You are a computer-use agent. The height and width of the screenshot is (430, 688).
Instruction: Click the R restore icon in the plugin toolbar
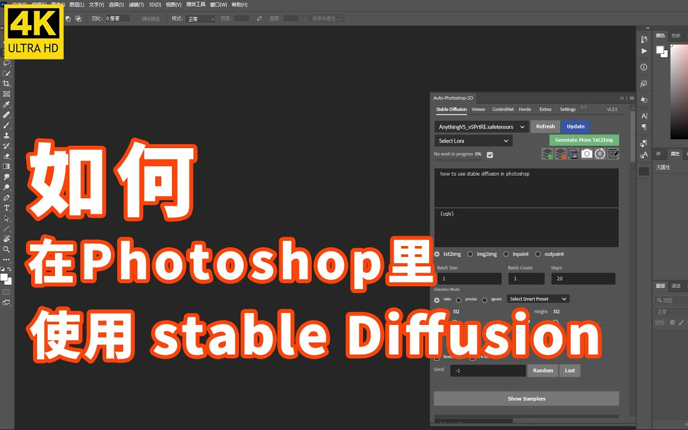tap(600, 153)
